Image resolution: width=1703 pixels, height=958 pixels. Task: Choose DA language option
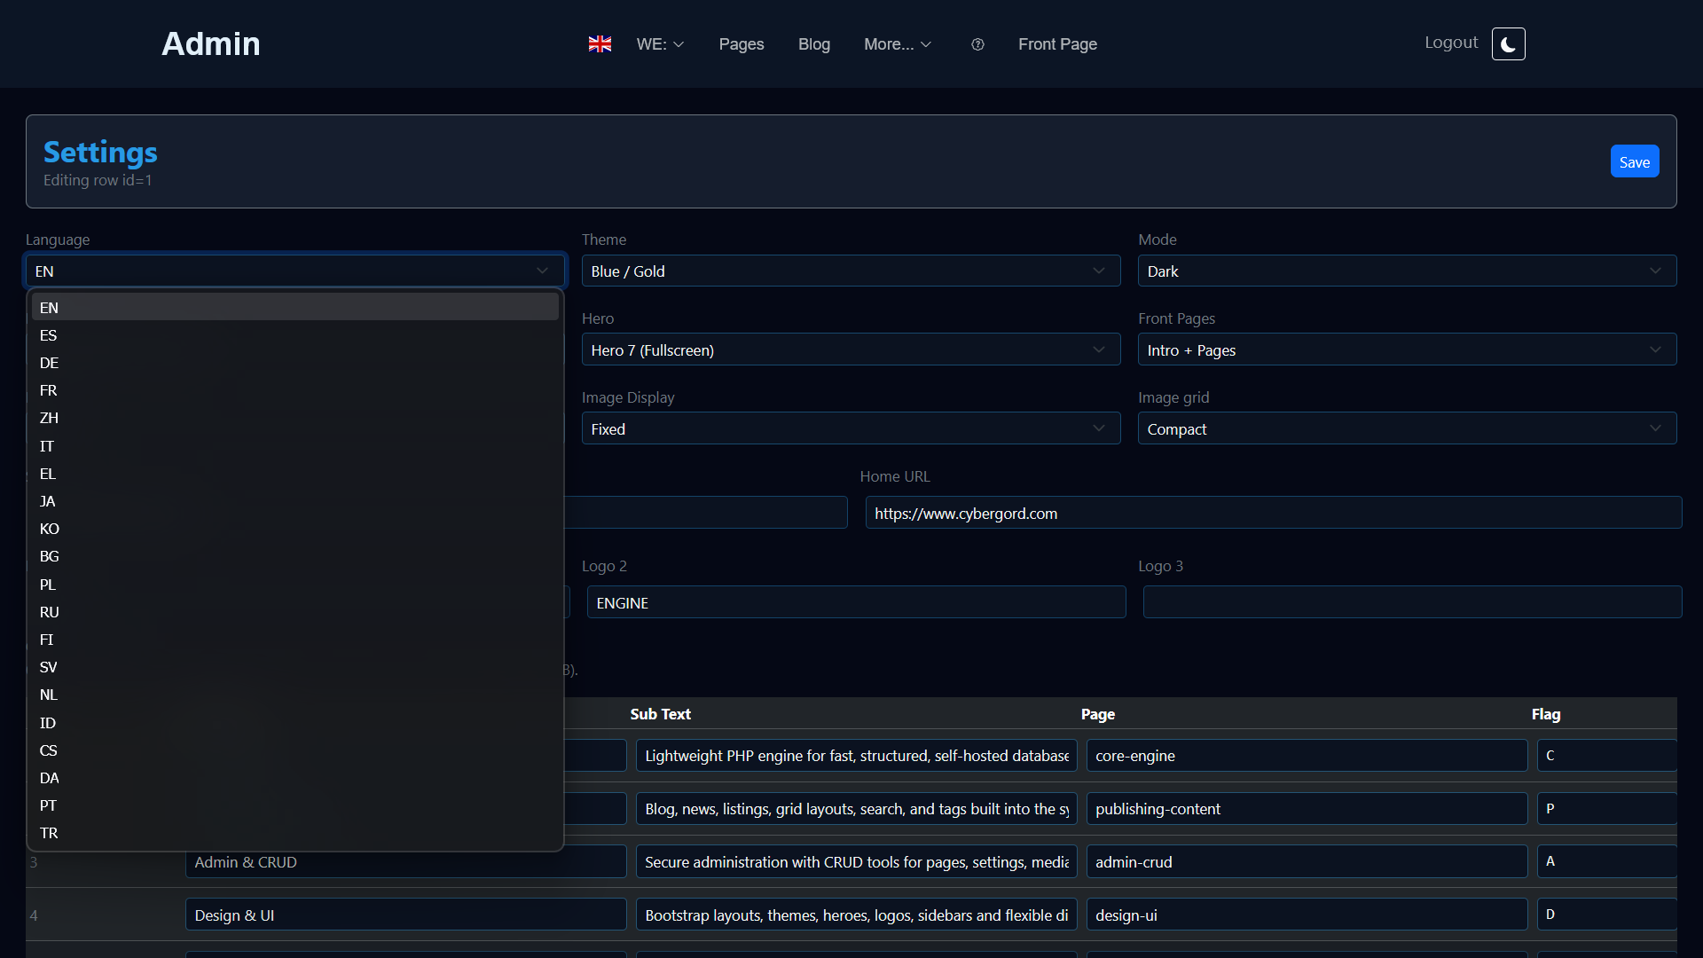coord(295,778)
